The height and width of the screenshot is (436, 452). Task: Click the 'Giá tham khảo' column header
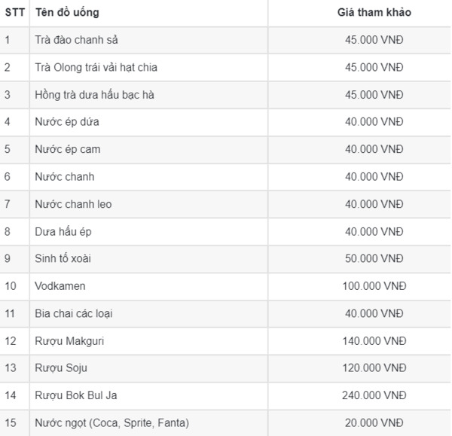[x=374, y=13]
